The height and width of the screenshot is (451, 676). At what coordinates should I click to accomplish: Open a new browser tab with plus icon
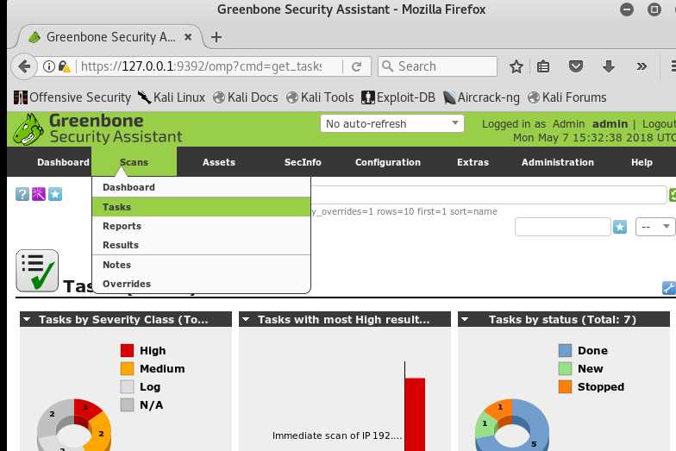click(216, 37)
